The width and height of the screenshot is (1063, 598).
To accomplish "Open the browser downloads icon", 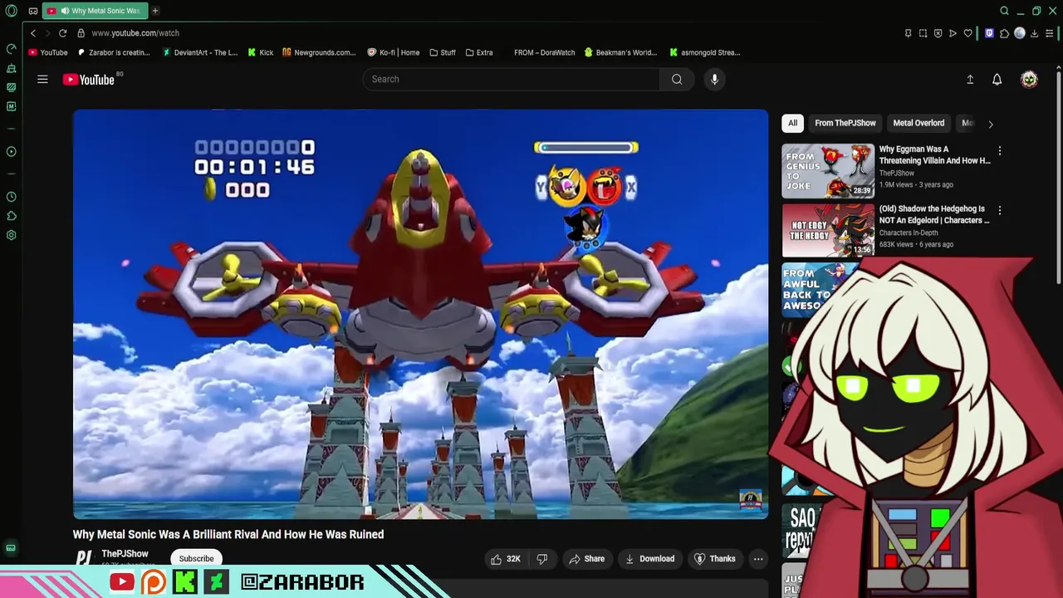I will (x=1035, y=33).
